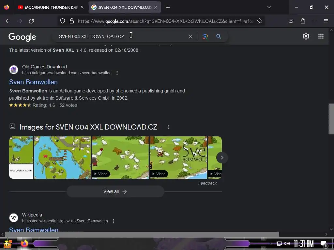The height and width of the screenshot is (250, 334).
Task: Open the Images section options menu
Action: click(169, 127)
